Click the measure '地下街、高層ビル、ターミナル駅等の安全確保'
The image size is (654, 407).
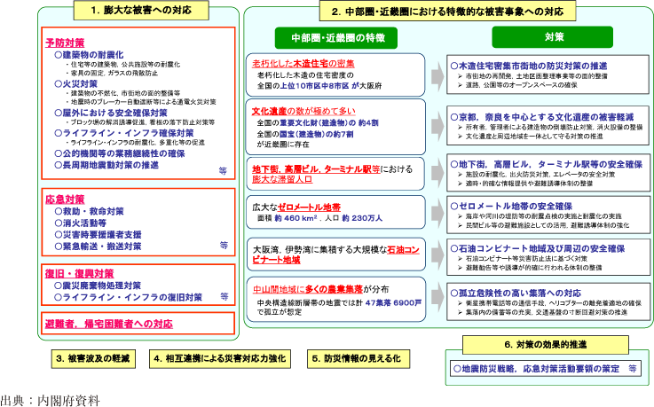[547, 164]
